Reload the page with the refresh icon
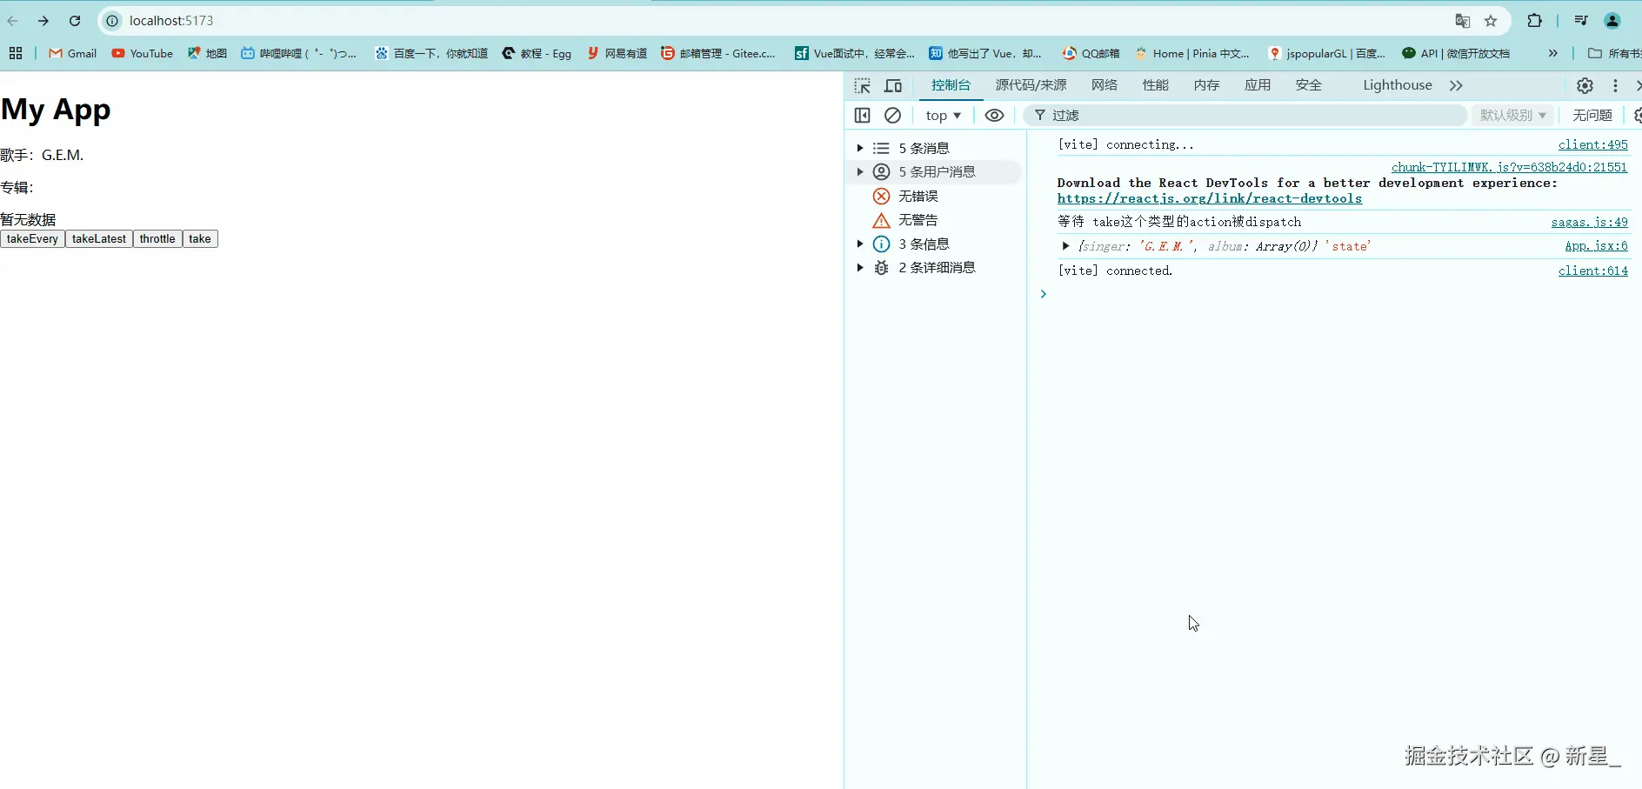Image resolution: width=1642 pixels, height=789 pixels. point(75,21)
